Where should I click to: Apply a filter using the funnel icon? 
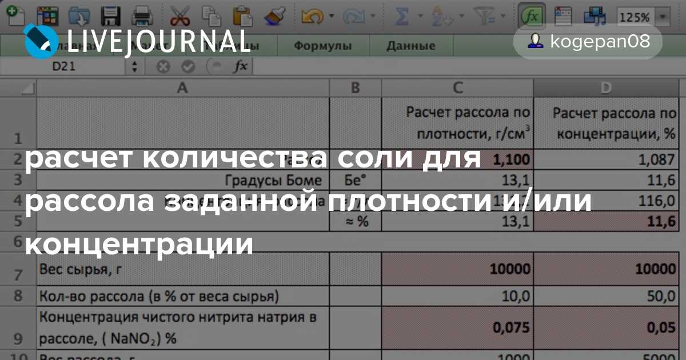coord(485,16)
